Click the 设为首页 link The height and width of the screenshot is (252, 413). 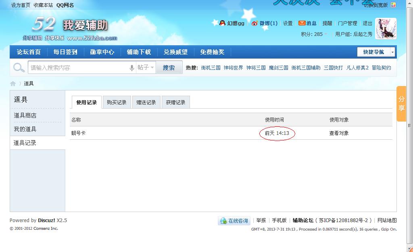tap(21, 5)
